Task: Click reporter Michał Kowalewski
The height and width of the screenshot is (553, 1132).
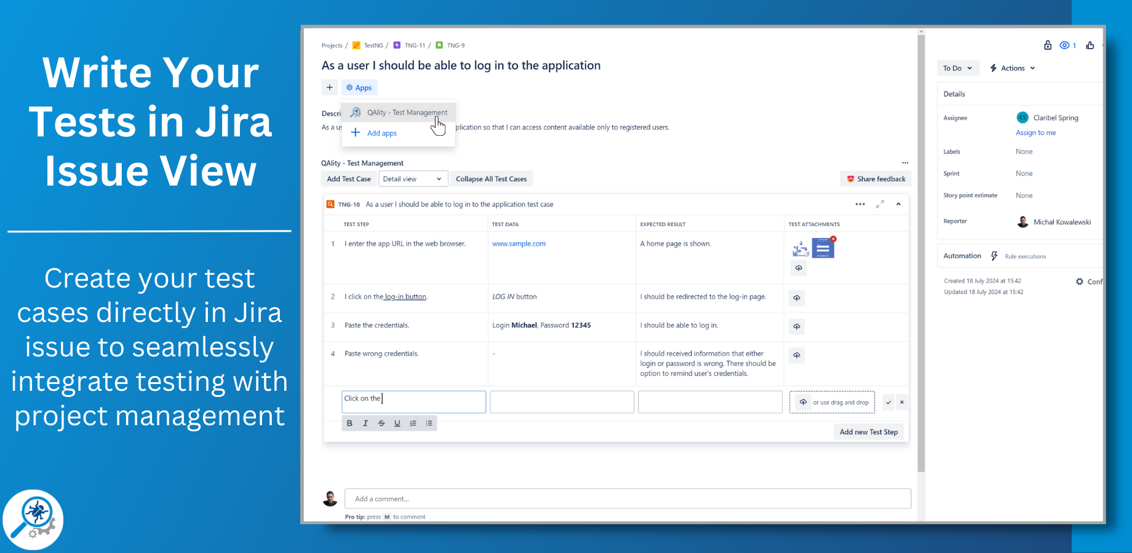Action: point(1054,222)
